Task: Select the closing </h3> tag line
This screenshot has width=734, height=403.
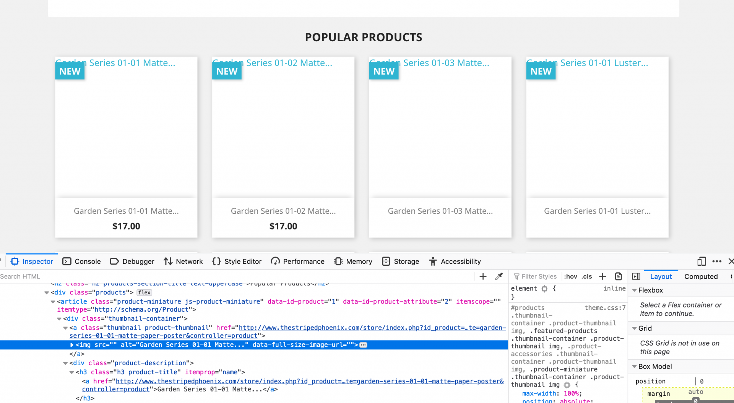Action: [85, 398]
